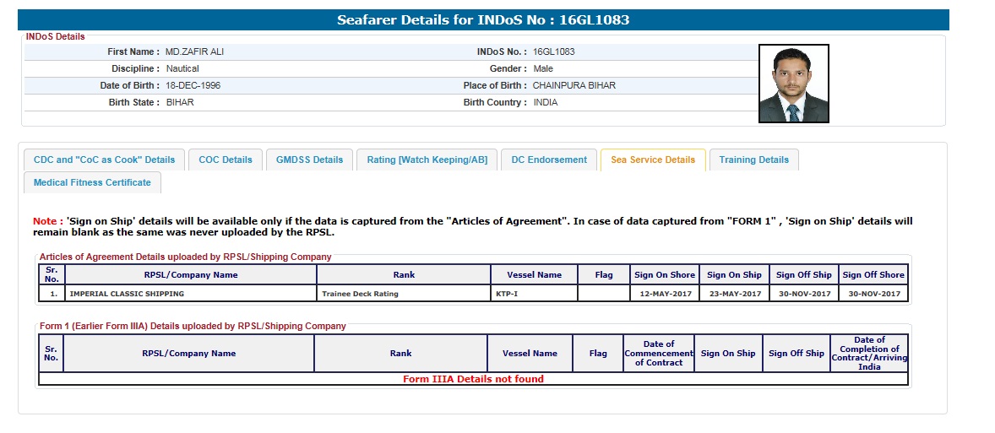This screenshot has width=995, height=433.
Task: Click the Sea Service Details tab
Action: coord(653,160)
